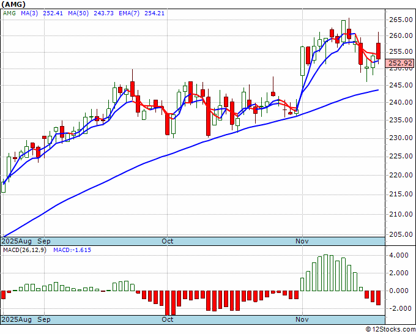Click the Oct label on MACD axis
The width and height of the screenshot is (416, 334).
click(x=168, y=319)
